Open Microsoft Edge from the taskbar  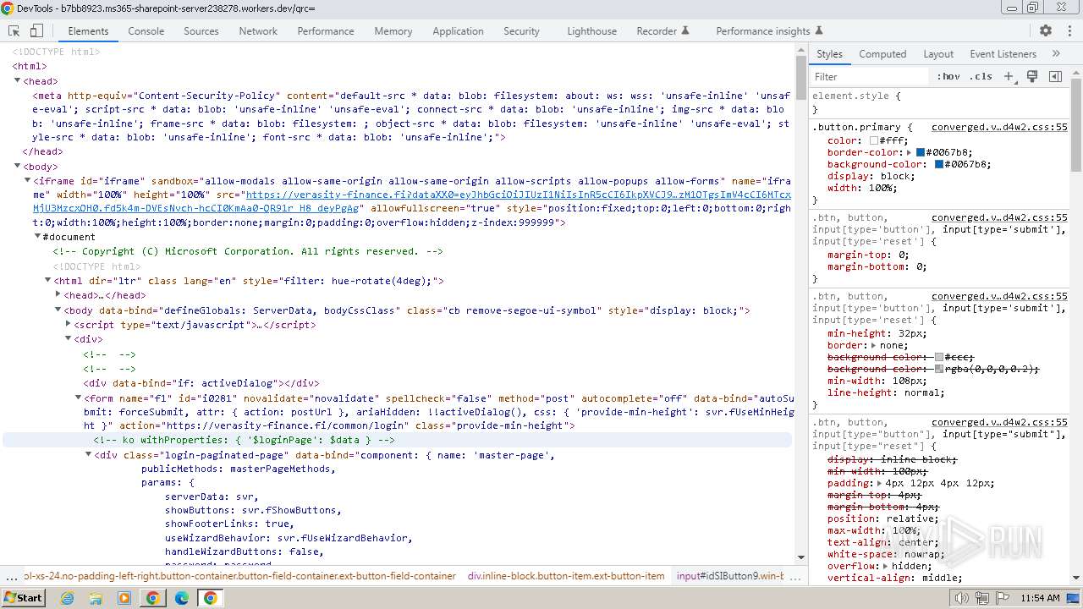pos(181,598)
